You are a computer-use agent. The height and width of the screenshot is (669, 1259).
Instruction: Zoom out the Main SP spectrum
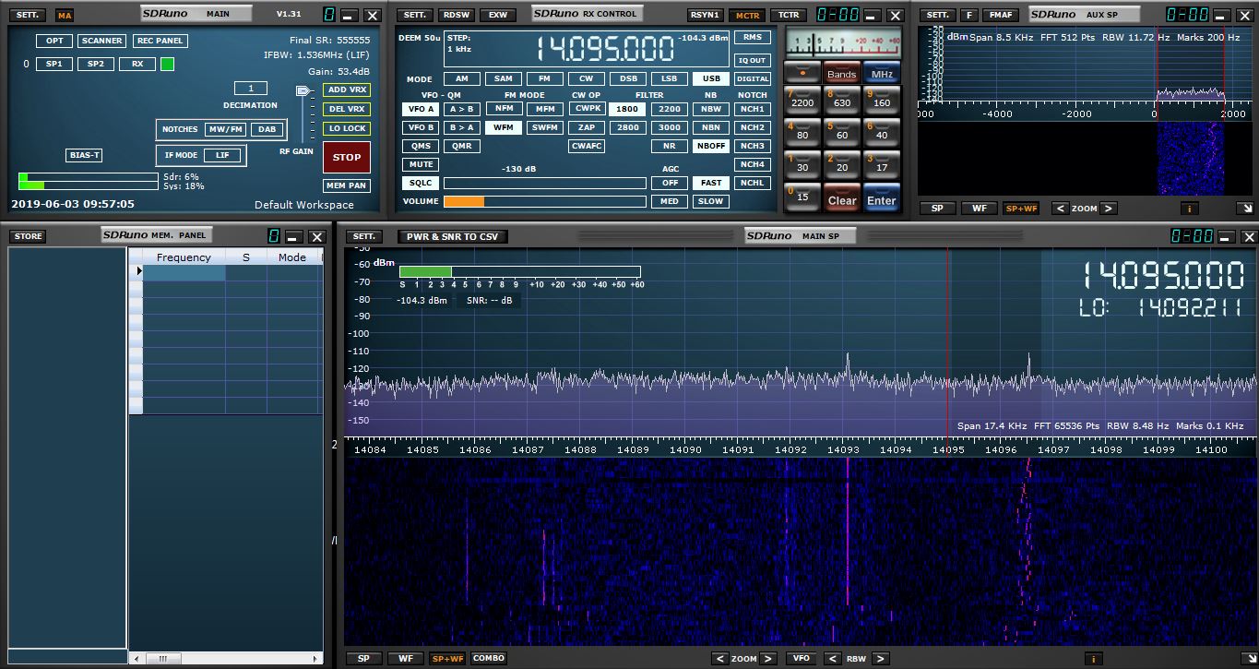720,658
